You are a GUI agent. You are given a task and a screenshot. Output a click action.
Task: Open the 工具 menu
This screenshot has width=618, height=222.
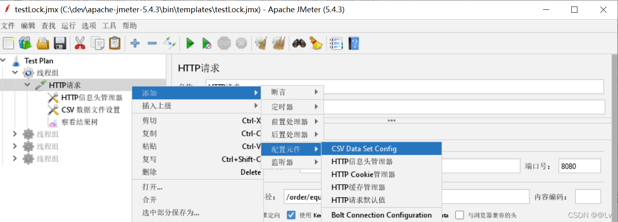tap(109, 26)
